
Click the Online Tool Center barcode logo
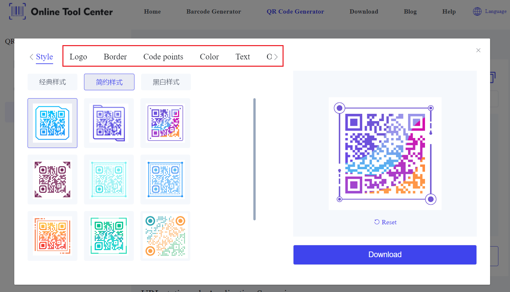pos(17,11)
